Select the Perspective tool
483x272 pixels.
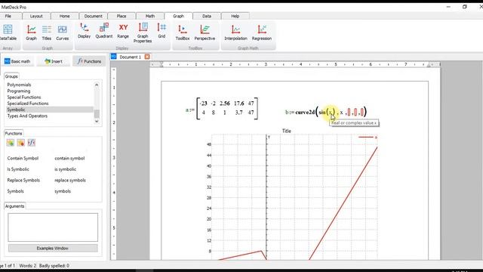click(205, 32)
